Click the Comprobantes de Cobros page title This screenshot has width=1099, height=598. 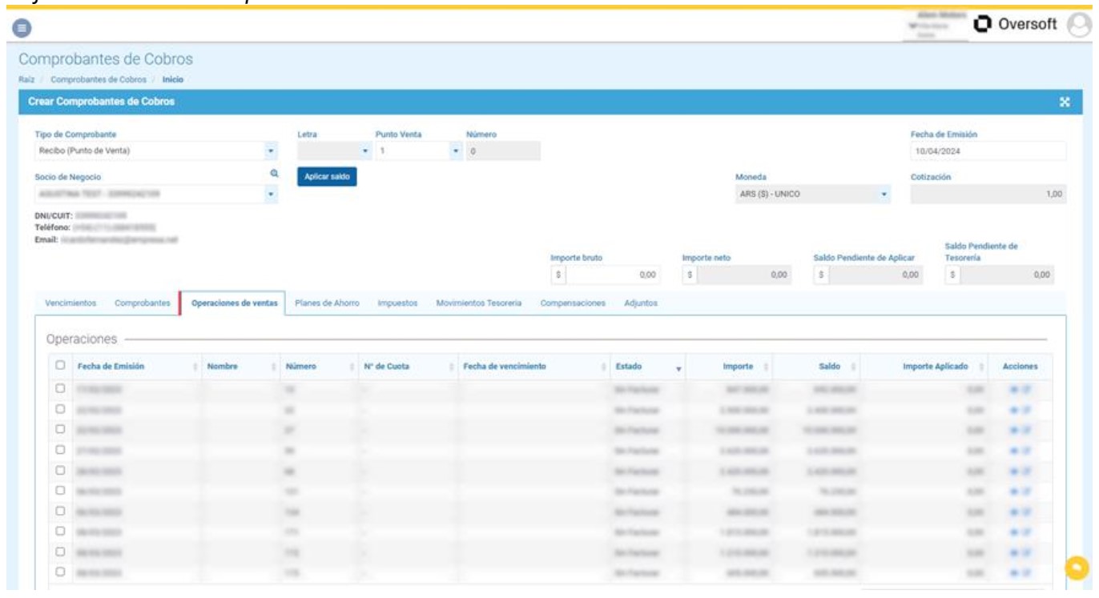pyautogui.click(x=106, y=60)
